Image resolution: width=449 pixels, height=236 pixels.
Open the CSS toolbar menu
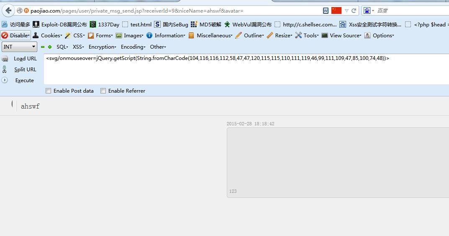pyautogui.click(x=75, y=35)
